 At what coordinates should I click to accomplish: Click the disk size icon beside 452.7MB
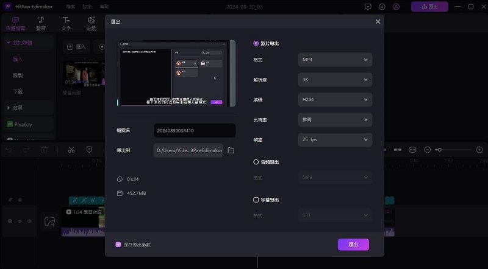[x=120, y=193]
